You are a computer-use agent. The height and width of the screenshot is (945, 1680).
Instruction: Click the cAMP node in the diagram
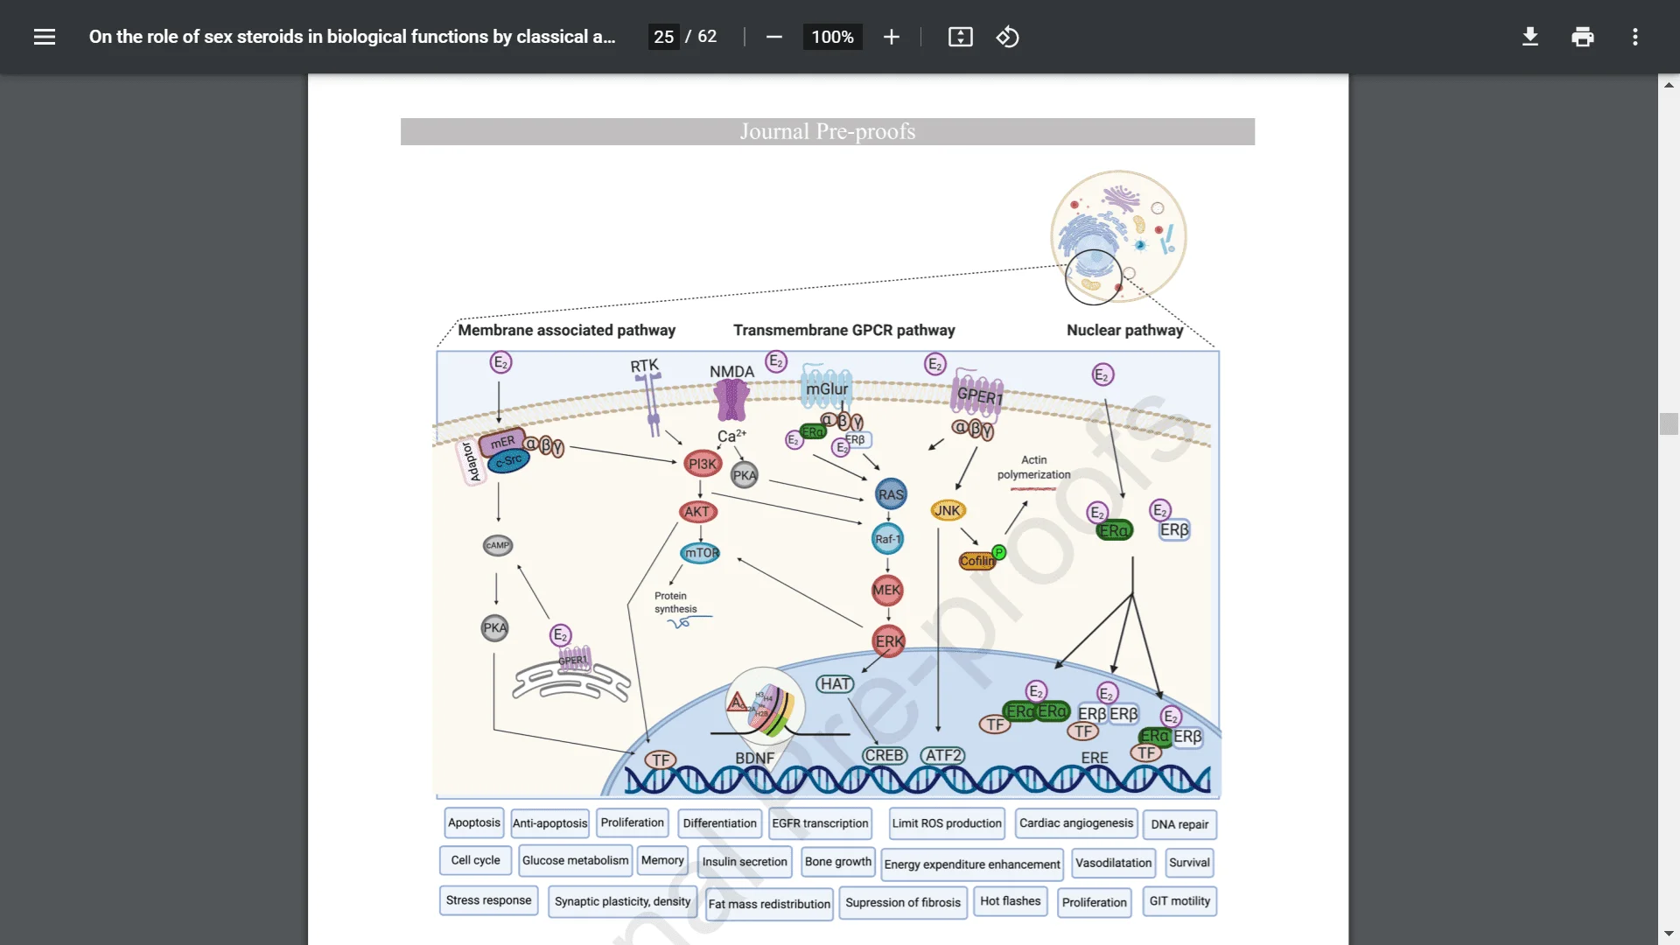[498, 545]
